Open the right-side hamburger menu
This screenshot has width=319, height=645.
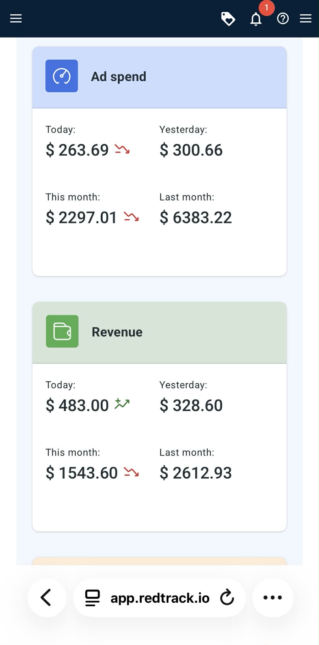click(305, 19)
